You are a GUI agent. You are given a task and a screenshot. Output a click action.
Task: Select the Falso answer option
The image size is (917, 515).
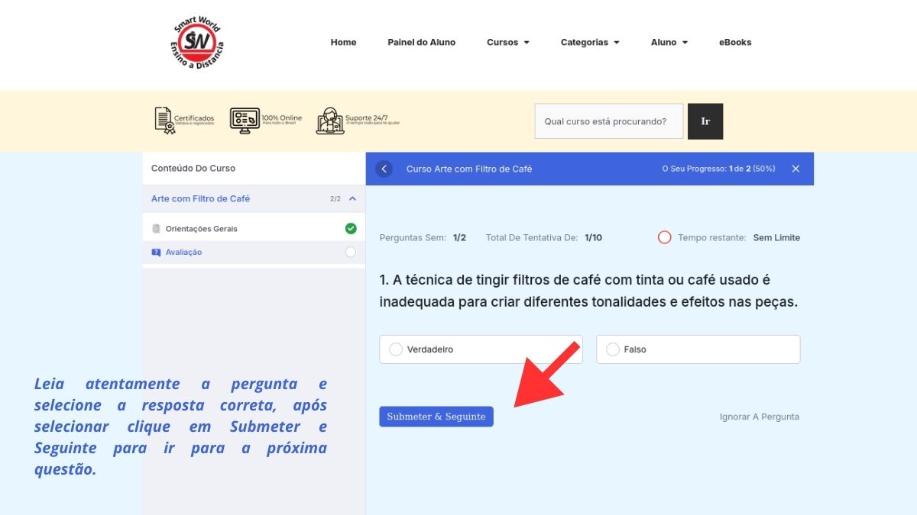pyautogui.click(x=612, y=349)
